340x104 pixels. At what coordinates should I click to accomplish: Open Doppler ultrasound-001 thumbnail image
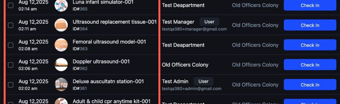coord(61,65)
